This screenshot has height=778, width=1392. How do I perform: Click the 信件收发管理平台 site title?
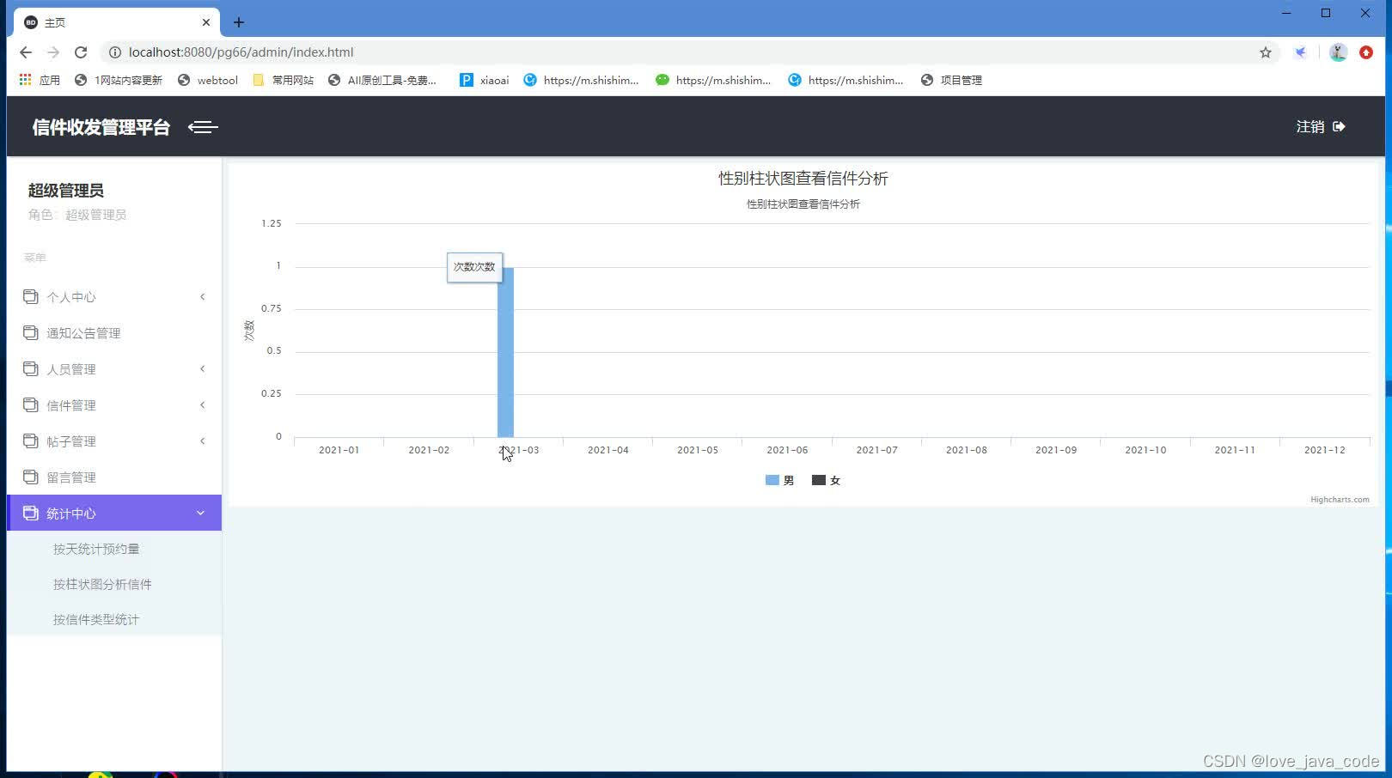101,127
